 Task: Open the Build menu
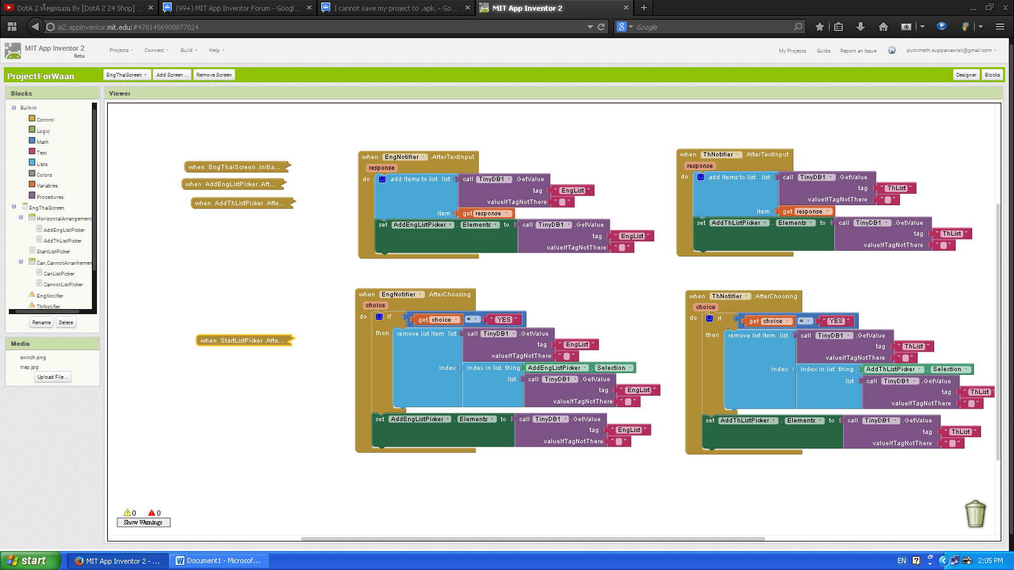point(187,50)
